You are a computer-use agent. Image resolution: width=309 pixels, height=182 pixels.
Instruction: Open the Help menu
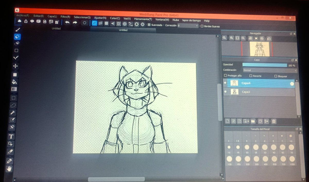[x=207, y=21]
